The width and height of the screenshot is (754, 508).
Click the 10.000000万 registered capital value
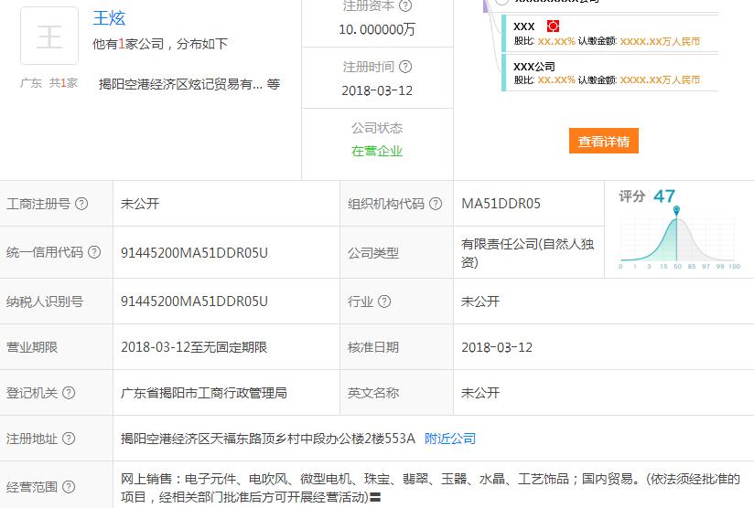(x=377, y=29)
